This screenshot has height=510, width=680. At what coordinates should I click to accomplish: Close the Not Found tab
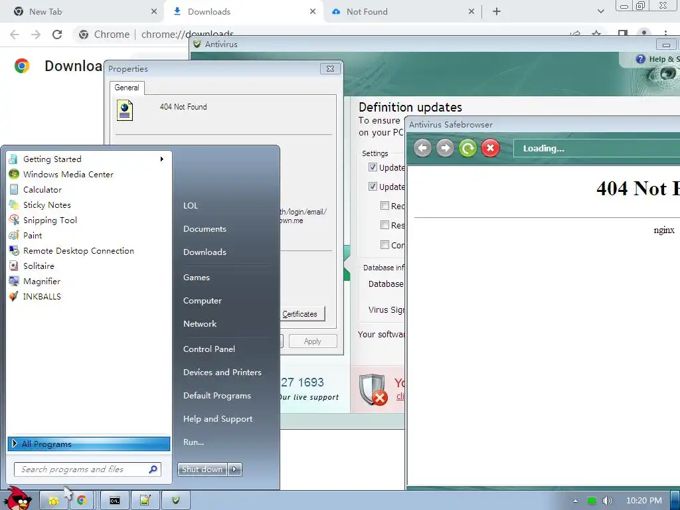(471, 12)
